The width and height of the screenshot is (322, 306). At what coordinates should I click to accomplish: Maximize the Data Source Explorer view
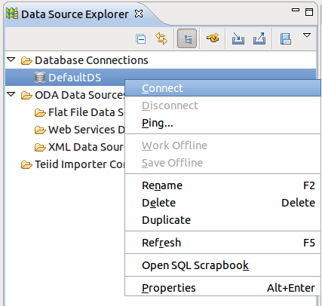pos(309,12)
